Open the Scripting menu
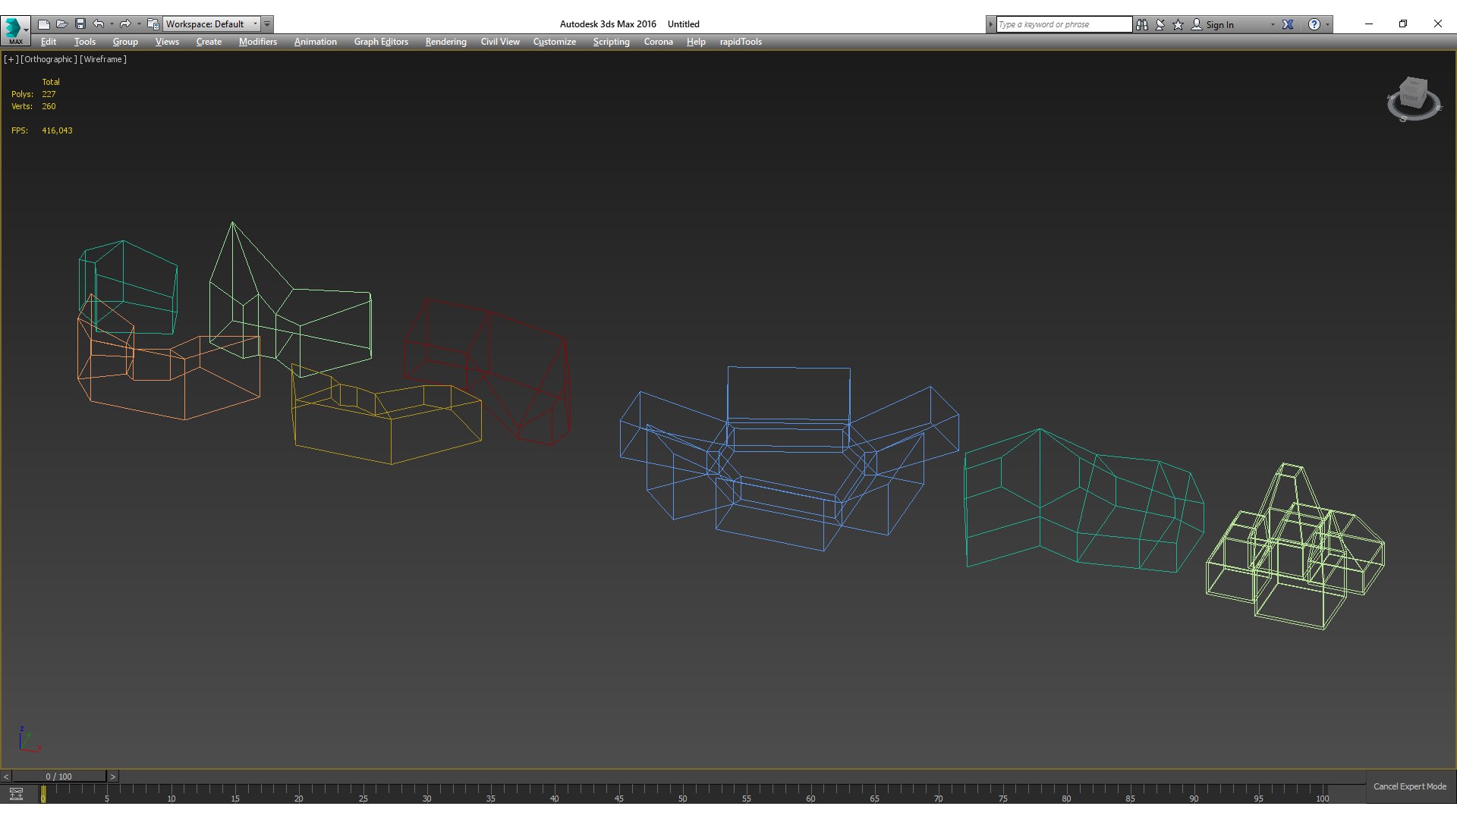The image size is (1457, 819). coord(611,42)
